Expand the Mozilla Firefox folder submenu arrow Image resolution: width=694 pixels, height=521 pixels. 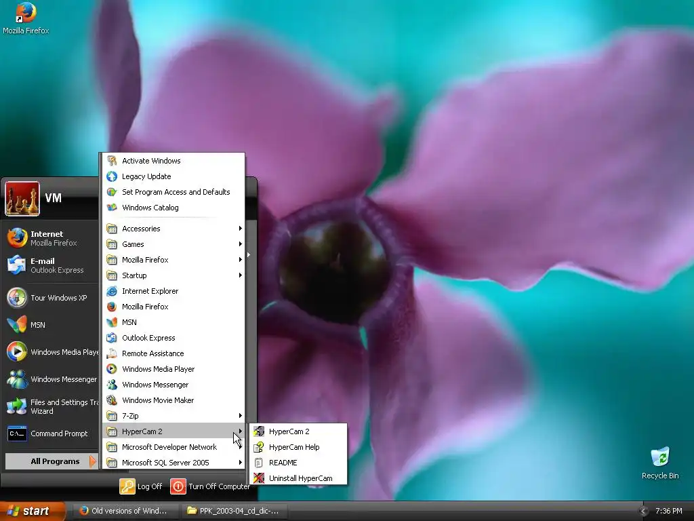[241, 260]
